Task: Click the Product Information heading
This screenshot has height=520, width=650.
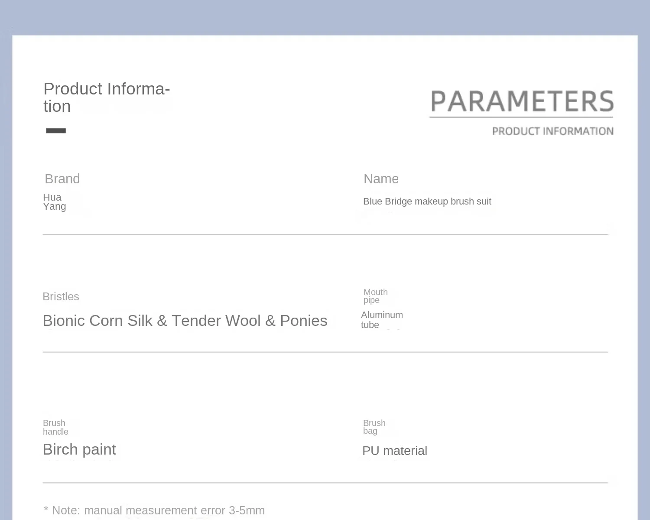Action: (x=106, y=97)
